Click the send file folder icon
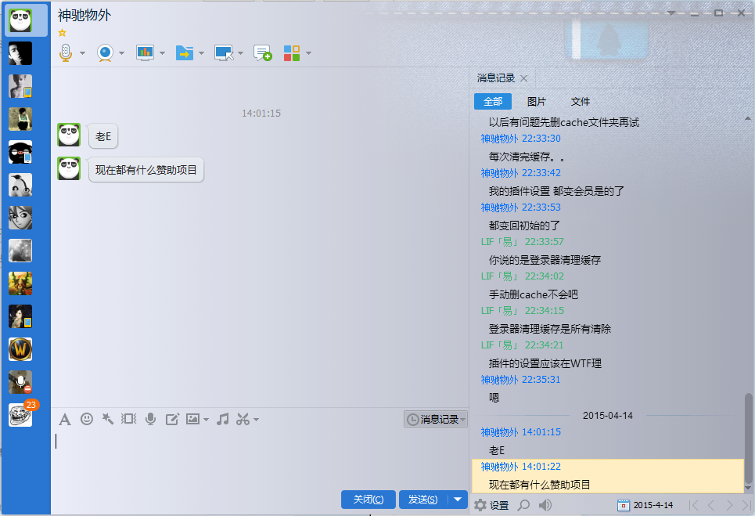Image resolution: width=755 pixels, height=516 pixels. pos(185,52)
